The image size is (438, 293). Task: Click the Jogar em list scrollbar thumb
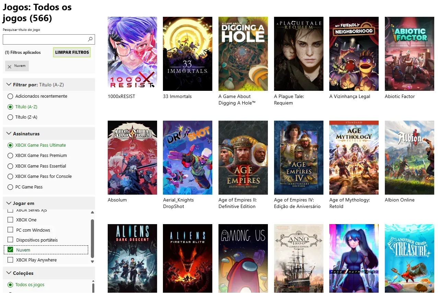coord(92,239)
